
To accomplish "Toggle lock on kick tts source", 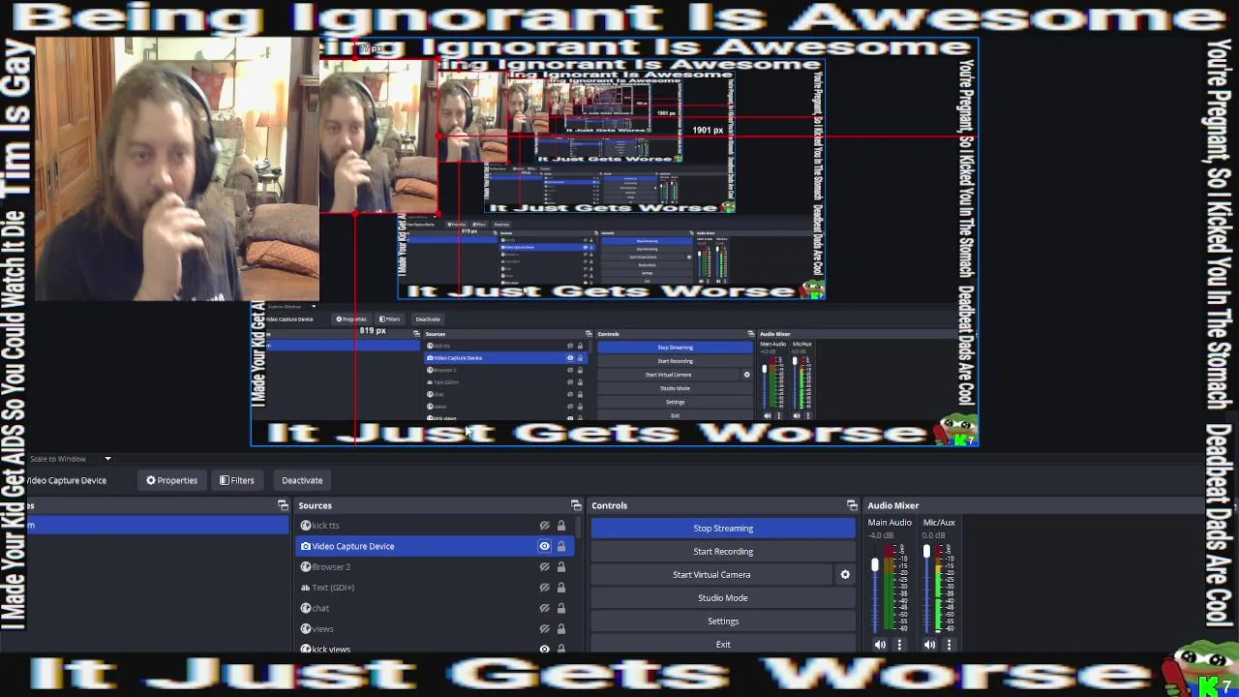I will click(560, 526).
